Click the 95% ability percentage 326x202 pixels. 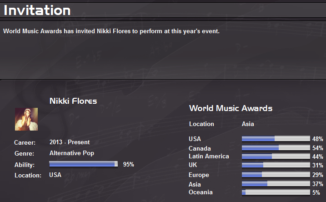[x=129, y=165]
